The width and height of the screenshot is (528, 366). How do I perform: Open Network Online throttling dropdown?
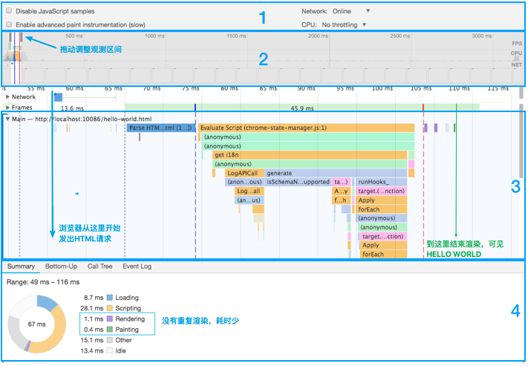pyautogui.click(x=351, y=11)
